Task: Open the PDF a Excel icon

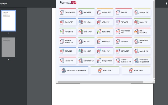Action: pyautogui.click(x=62, y=32)
